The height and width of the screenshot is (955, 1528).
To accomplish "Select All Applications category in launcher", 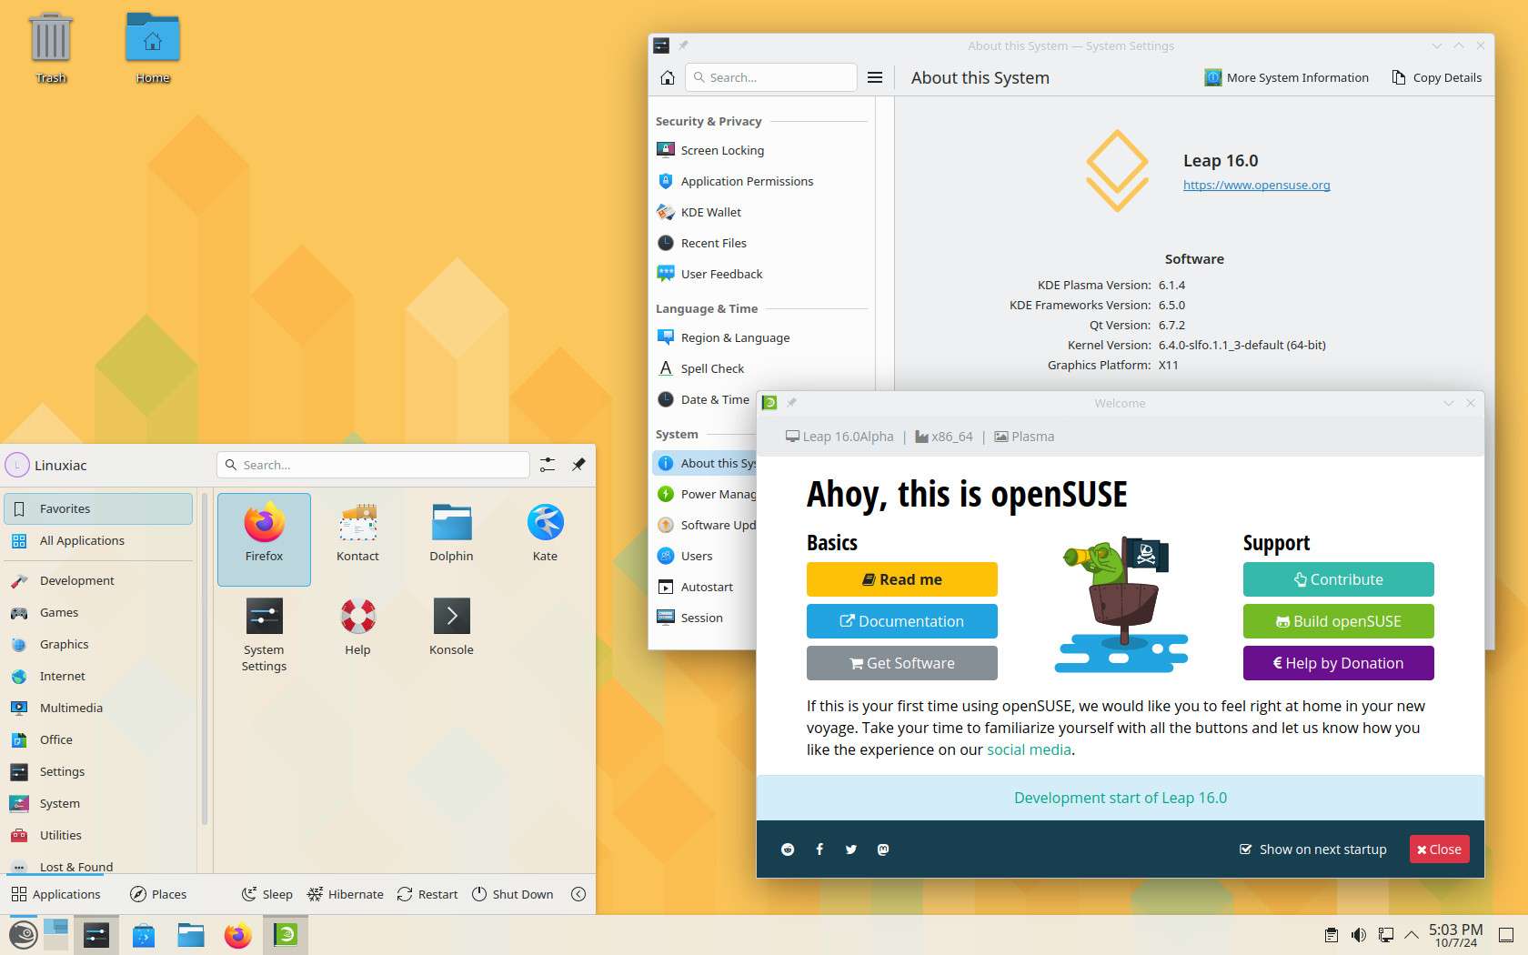I will click(98, 540).
